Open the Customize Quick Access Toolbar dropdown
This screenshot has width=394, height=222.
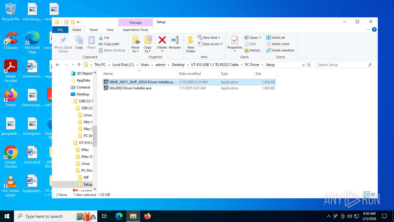[x=78, y=22]
